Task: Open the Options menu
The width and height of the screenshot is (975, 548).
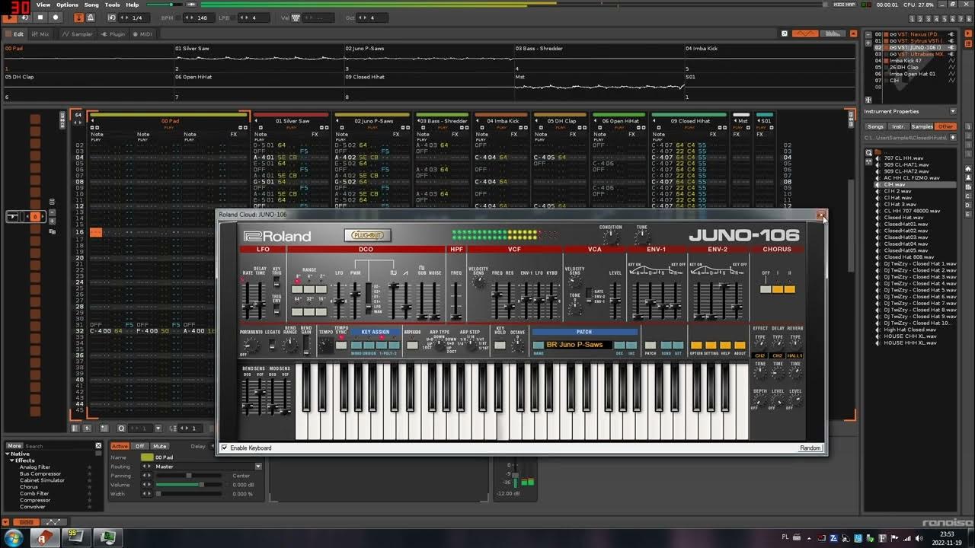Action: pos(67,5)
